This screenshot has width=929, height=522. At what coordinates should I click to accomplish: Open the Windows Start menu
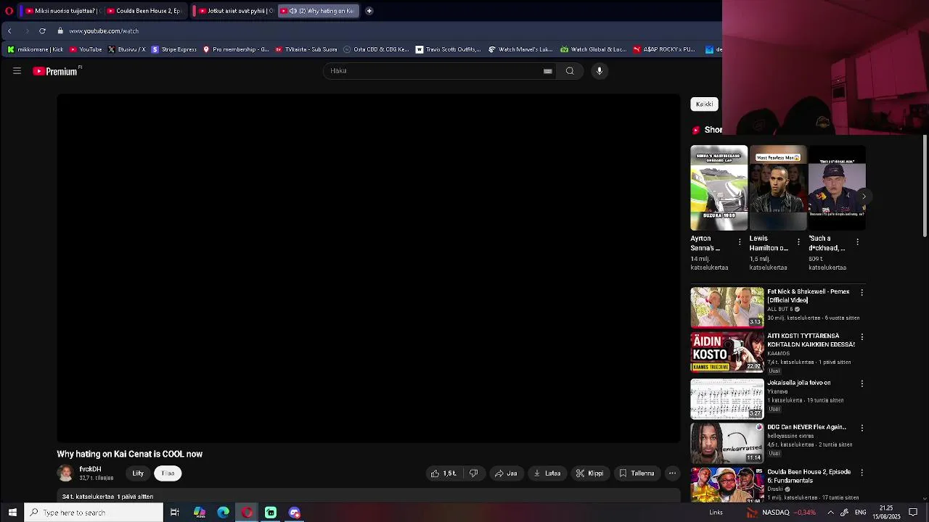tap(12, 513)
